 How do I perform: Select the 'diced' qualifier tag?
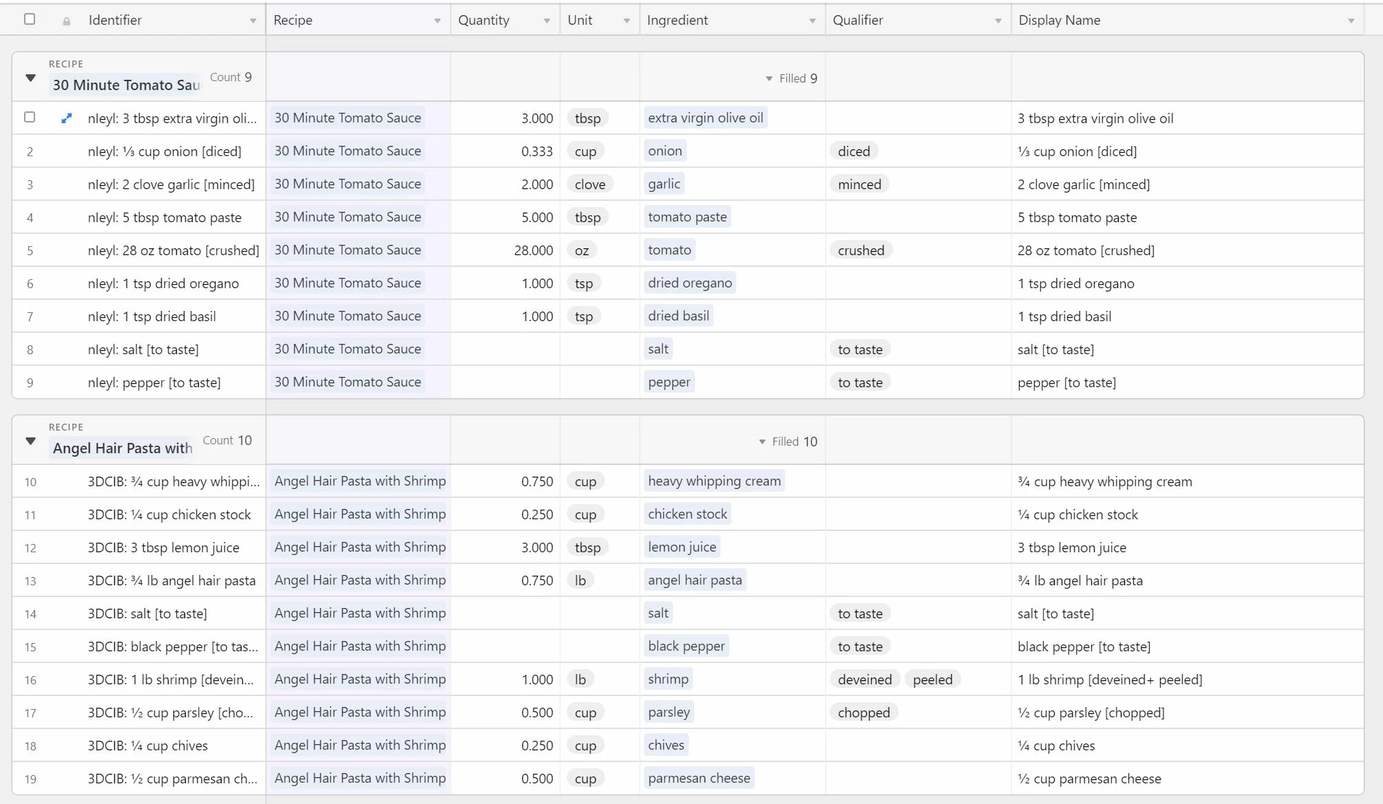tap(854, 151)
